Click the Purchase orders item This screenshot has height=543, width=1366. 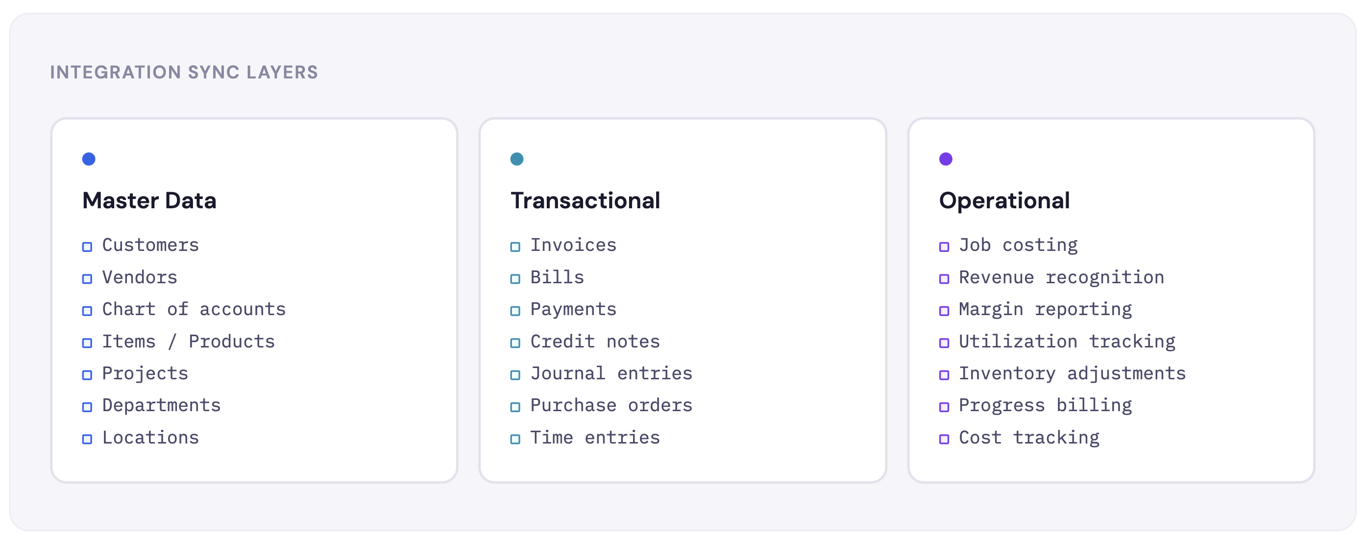611,406
